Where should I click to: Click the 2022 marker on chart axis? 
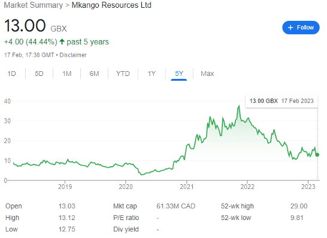pyautogui.click(x=247, y=187)
